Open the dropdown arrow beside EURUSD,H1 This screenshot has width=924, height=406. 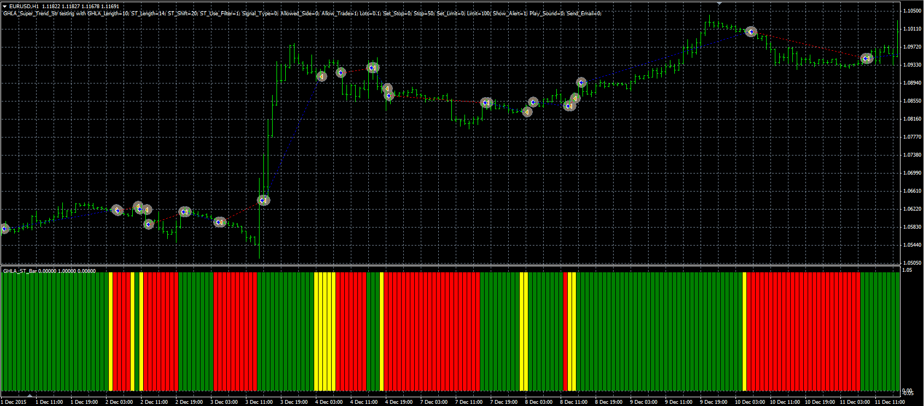tap(5, 6)
